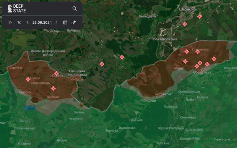Click the unit marker below Плетенівка label

point(197,52)
